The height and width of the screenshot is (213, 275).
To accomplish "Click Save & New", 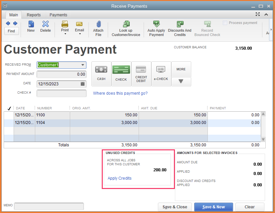I will 213,207.
